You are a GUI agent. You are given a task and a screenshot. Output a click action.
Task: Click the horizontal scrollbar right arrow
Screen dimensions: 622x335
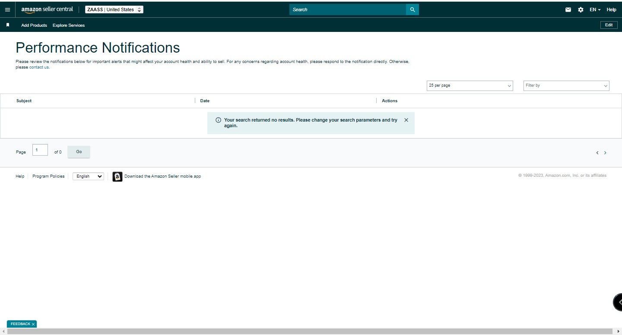pos(618,331)
